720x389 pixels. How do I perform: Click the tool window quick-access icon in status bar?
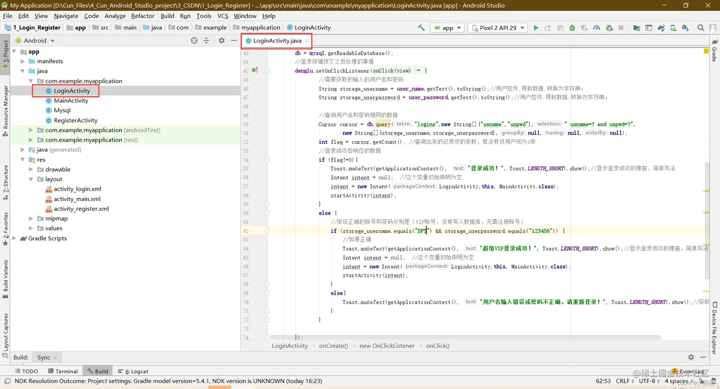coord(7,381)
